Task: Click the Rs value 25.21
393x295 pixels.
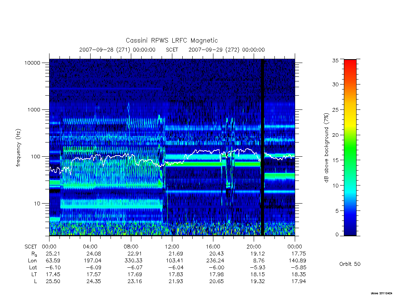Action: tap(53, 254)
